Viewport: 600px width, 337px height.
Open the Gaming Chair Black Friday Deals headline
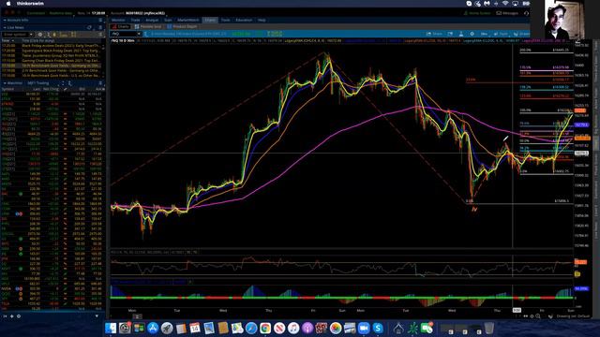pyautogui.click(x=60, y=60)
